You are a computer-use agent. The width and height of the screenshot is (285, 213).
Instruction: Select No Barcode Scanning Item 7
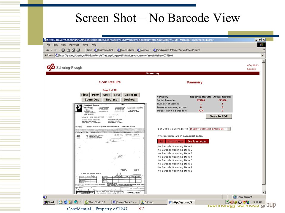175,167
